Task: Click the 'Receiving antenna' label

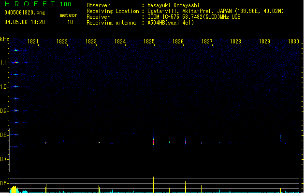Action: (x=111, y=23)
